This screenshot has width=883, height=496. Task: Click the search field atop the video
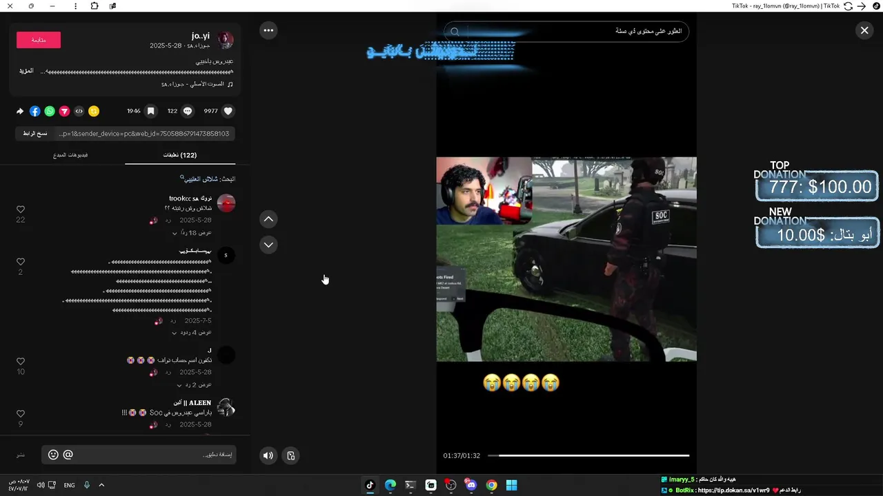566,31
